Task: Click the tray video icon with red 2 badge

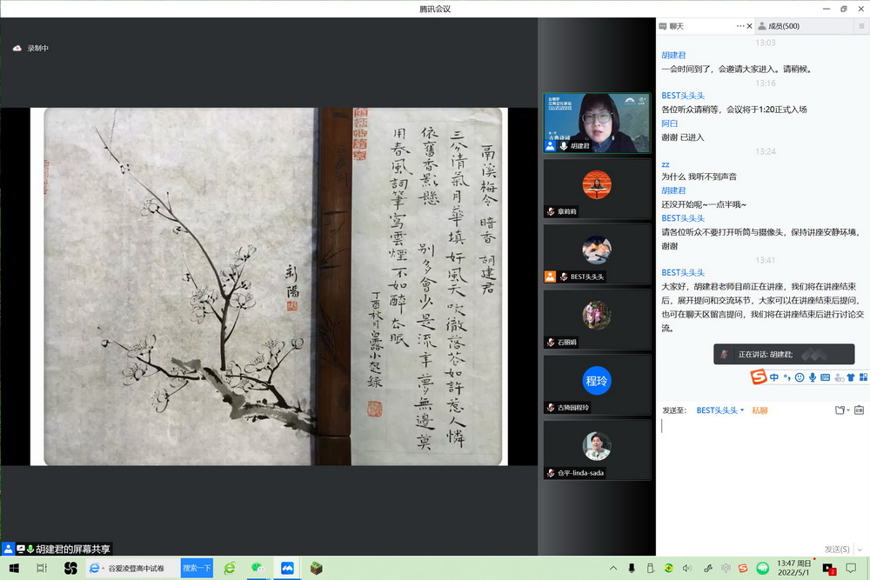Action: [x=829, y=569]
